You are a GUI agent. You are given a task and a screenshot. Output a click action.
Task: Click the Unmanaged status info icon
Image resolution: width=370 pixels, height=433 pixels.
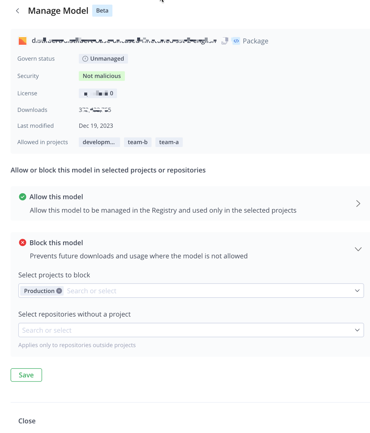click(85, 59)
